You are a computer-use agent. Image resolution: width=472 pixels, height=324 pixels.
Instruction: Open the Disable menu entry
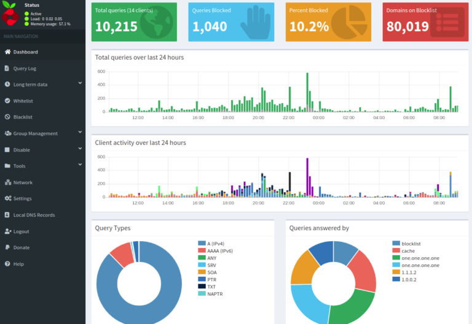click(22, 150)
